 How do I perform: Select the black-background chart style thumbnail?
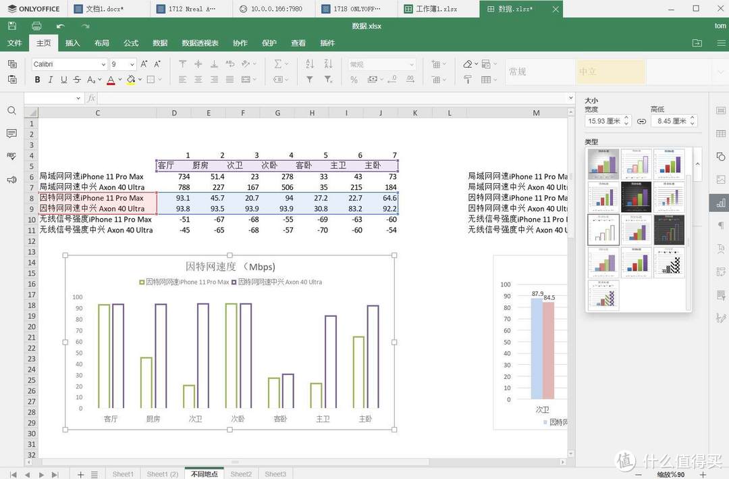click(x=636, y=197)
